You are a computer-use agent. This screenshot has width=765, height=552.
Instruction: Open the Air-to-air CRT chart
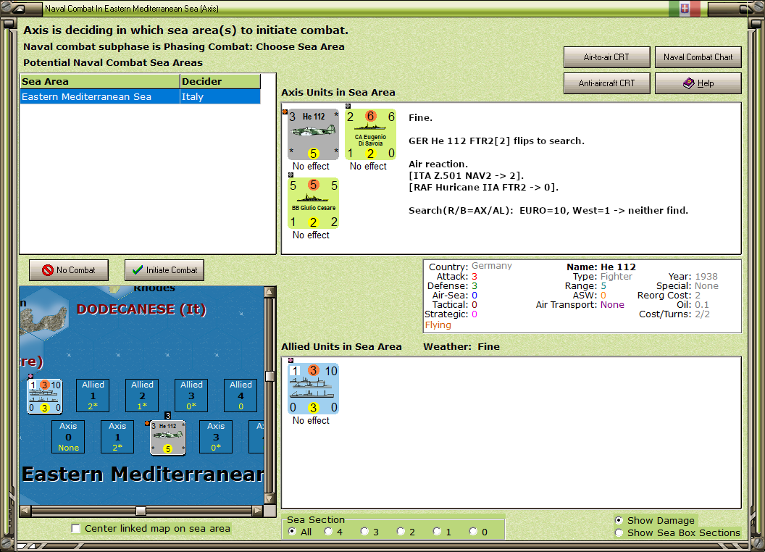(x=606, y=57)
